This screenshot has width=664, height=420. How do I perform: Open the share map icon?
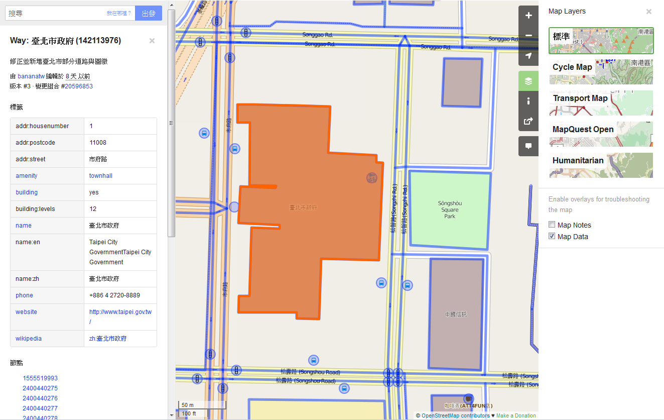[x=528, y=121]
